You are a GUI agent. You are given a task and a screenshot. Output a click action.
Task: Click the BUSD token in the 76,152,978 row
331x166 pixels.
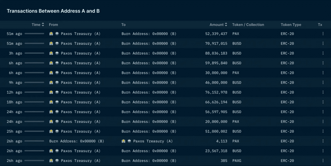click(x=237, y=92)
